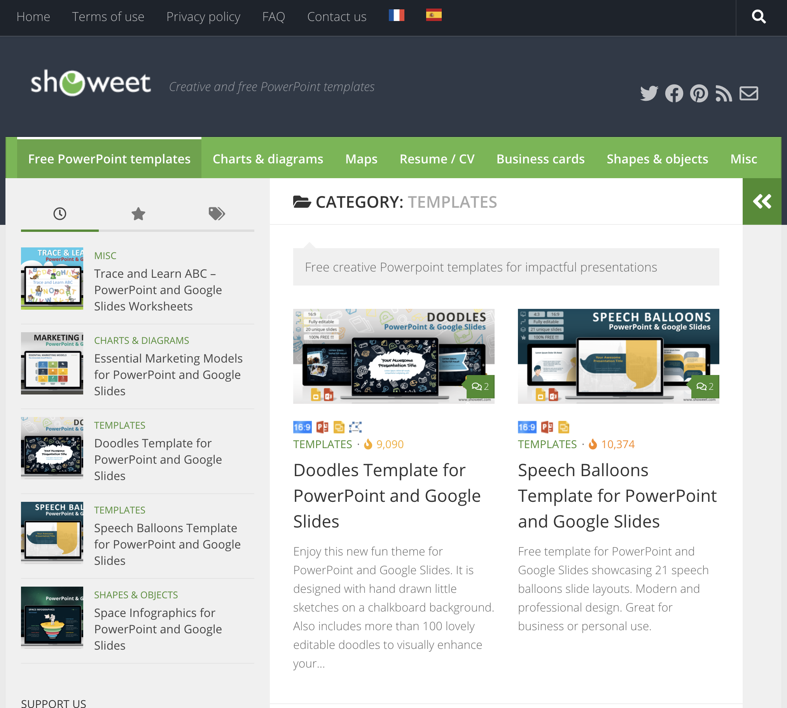Click comments badge on Doodles image

point(480,386)
